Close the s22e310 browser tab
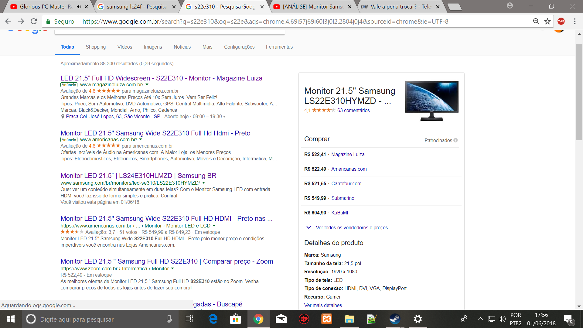 click(x=262, y=6)
